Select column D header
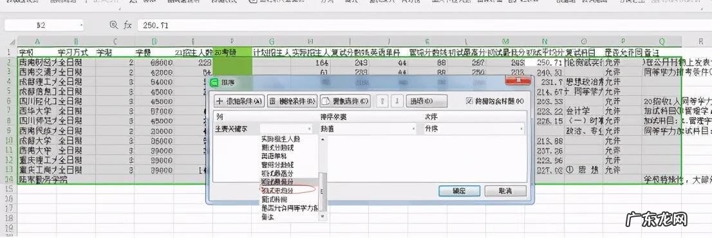This screenshot has height=238, width=712. (x=154, y=42)
